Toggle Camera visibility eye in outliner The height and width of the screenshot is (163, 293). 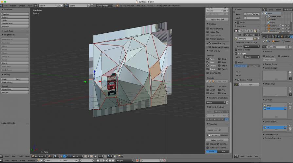pyautogui.click(x=283, y=26)
